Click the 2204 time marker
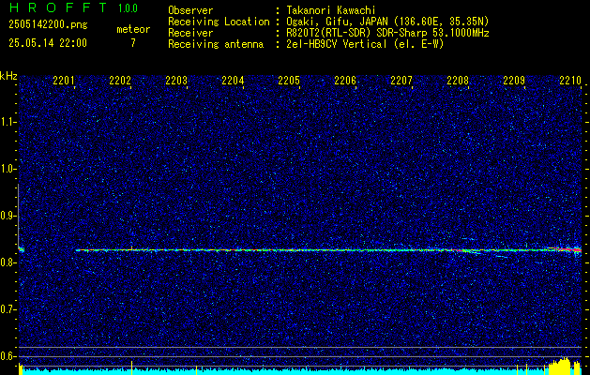The height and width of the screenshot is (375, 590). coord(233,80)
